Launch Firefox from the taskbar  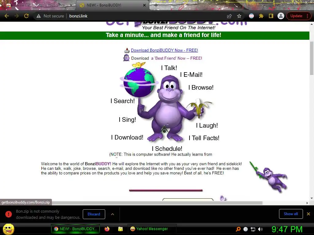pos(107,229)
